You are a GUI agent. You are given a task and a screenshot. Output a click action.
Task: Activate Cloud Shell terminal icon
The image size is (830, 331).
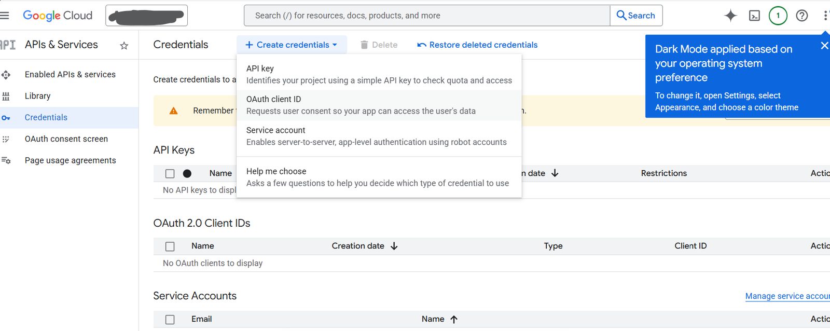coord(754,16)
